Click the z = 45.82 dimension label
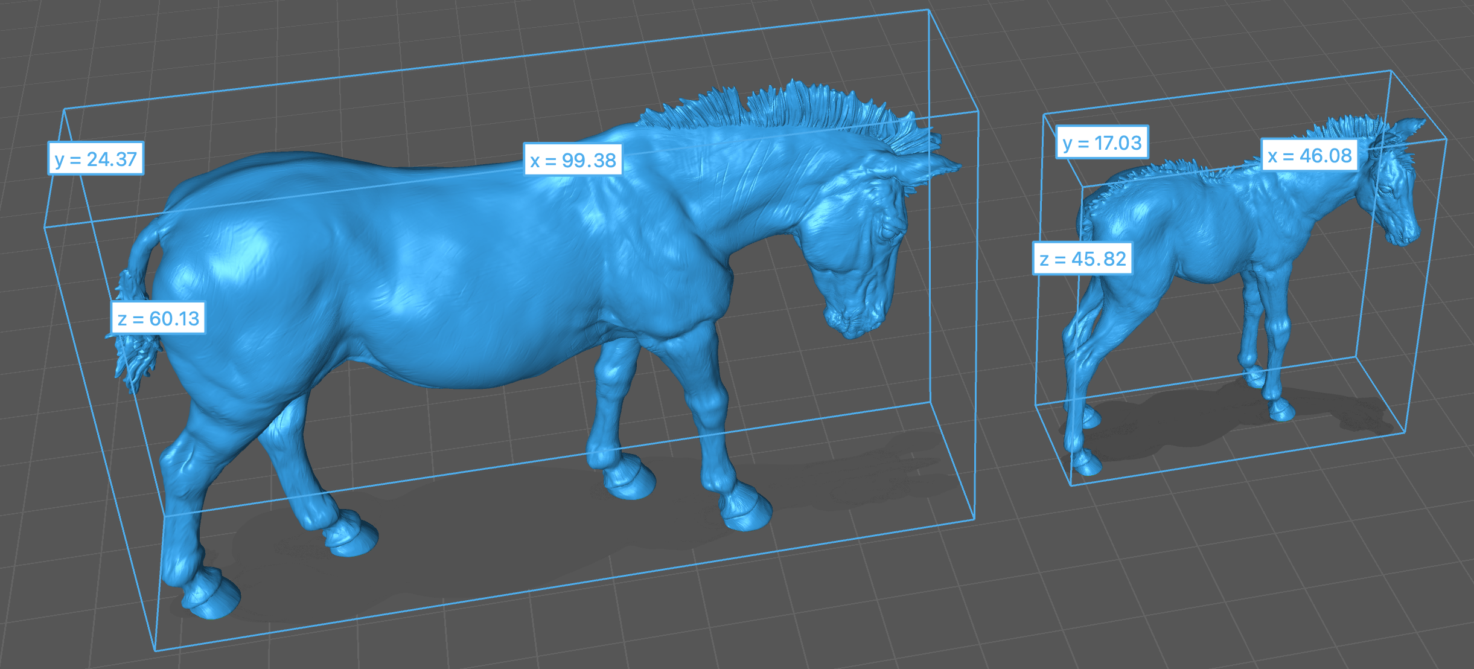This screenshot has height=669, width=1474. coord(1083,259)
